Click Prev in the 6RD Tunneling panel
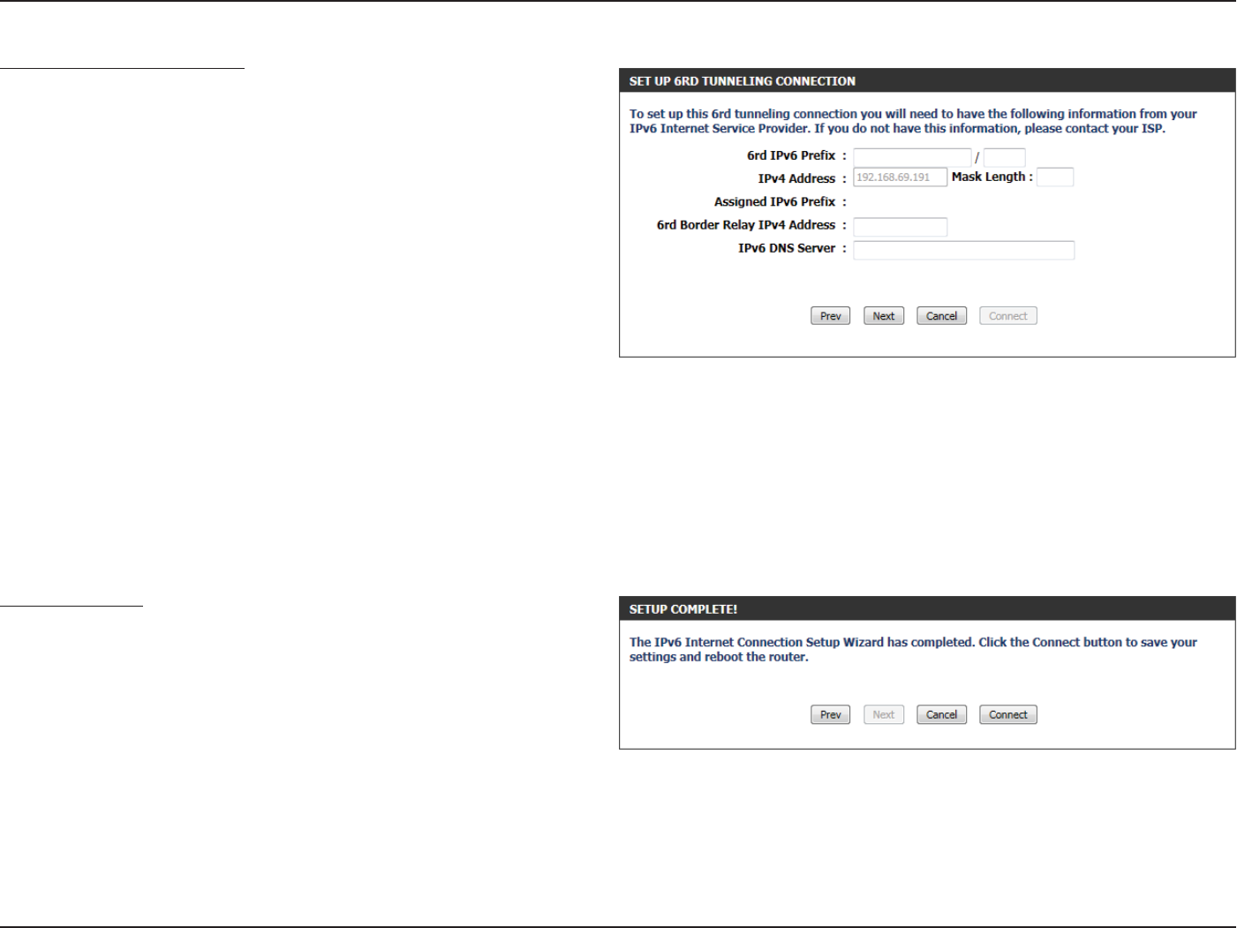Screen dimensions: 1237x928 831,316
